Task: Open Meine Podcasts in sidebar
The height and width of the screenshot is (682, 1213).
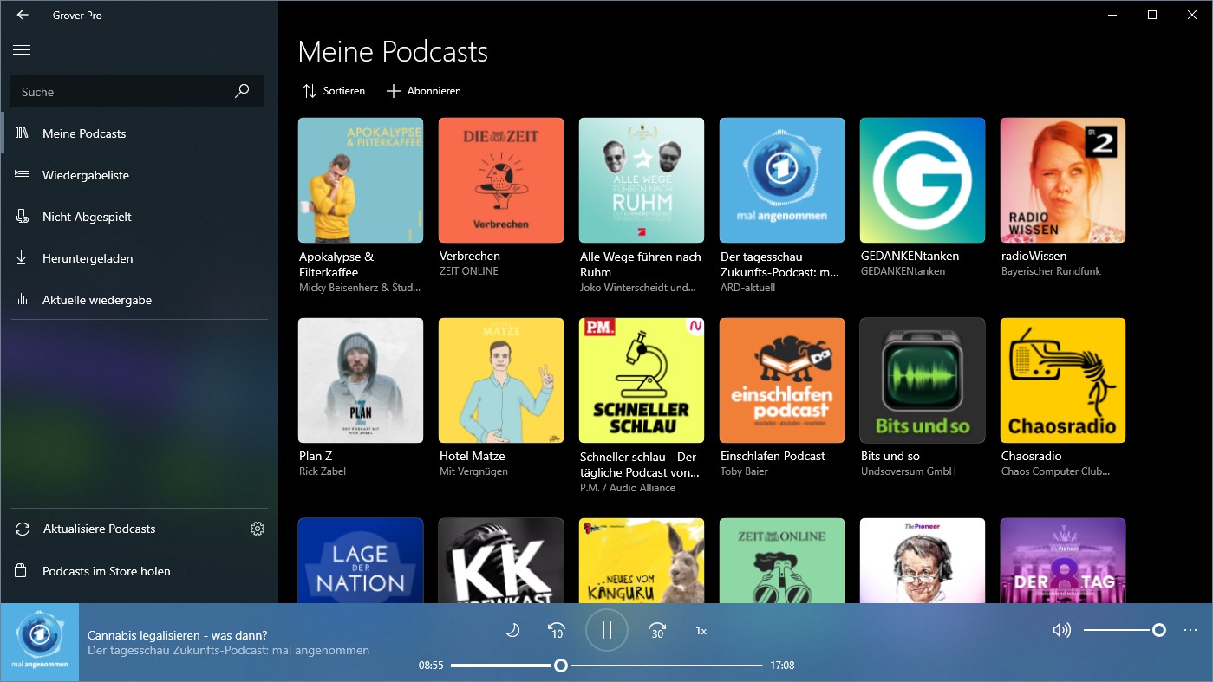Action: click(x=139, y=133)
